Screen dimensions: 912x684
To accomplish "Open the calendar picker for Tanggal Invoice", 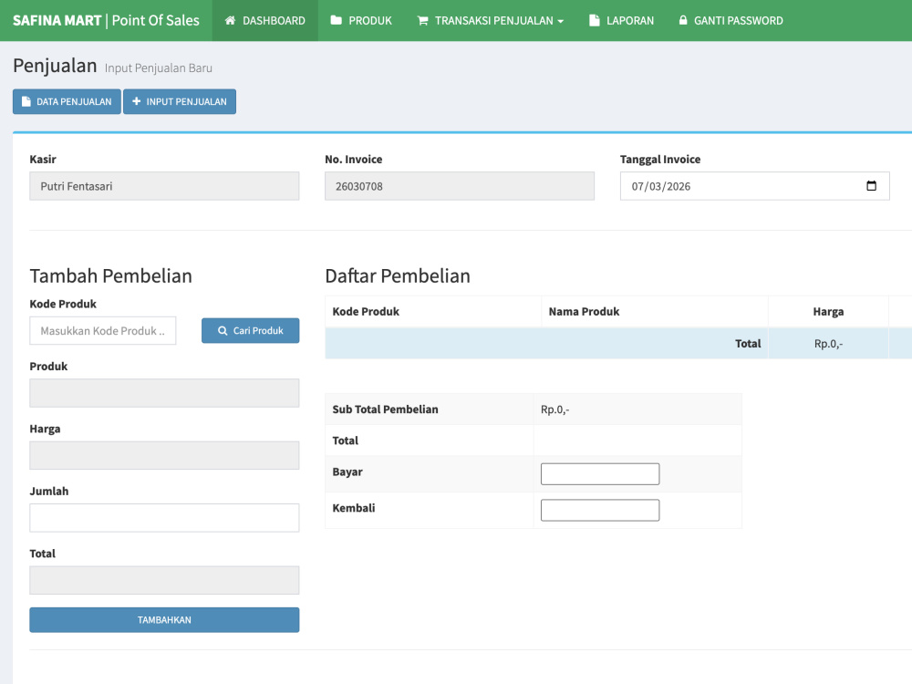I will (x=871, y=185).
